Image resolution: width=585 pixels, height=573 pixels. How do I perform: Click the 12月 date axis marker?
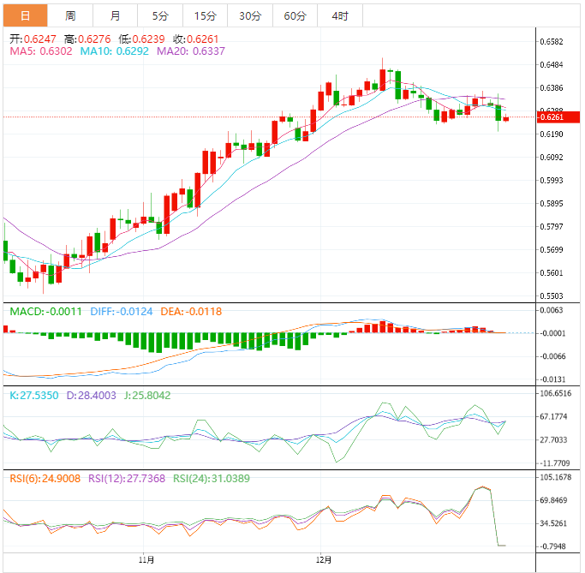(323, 559)
